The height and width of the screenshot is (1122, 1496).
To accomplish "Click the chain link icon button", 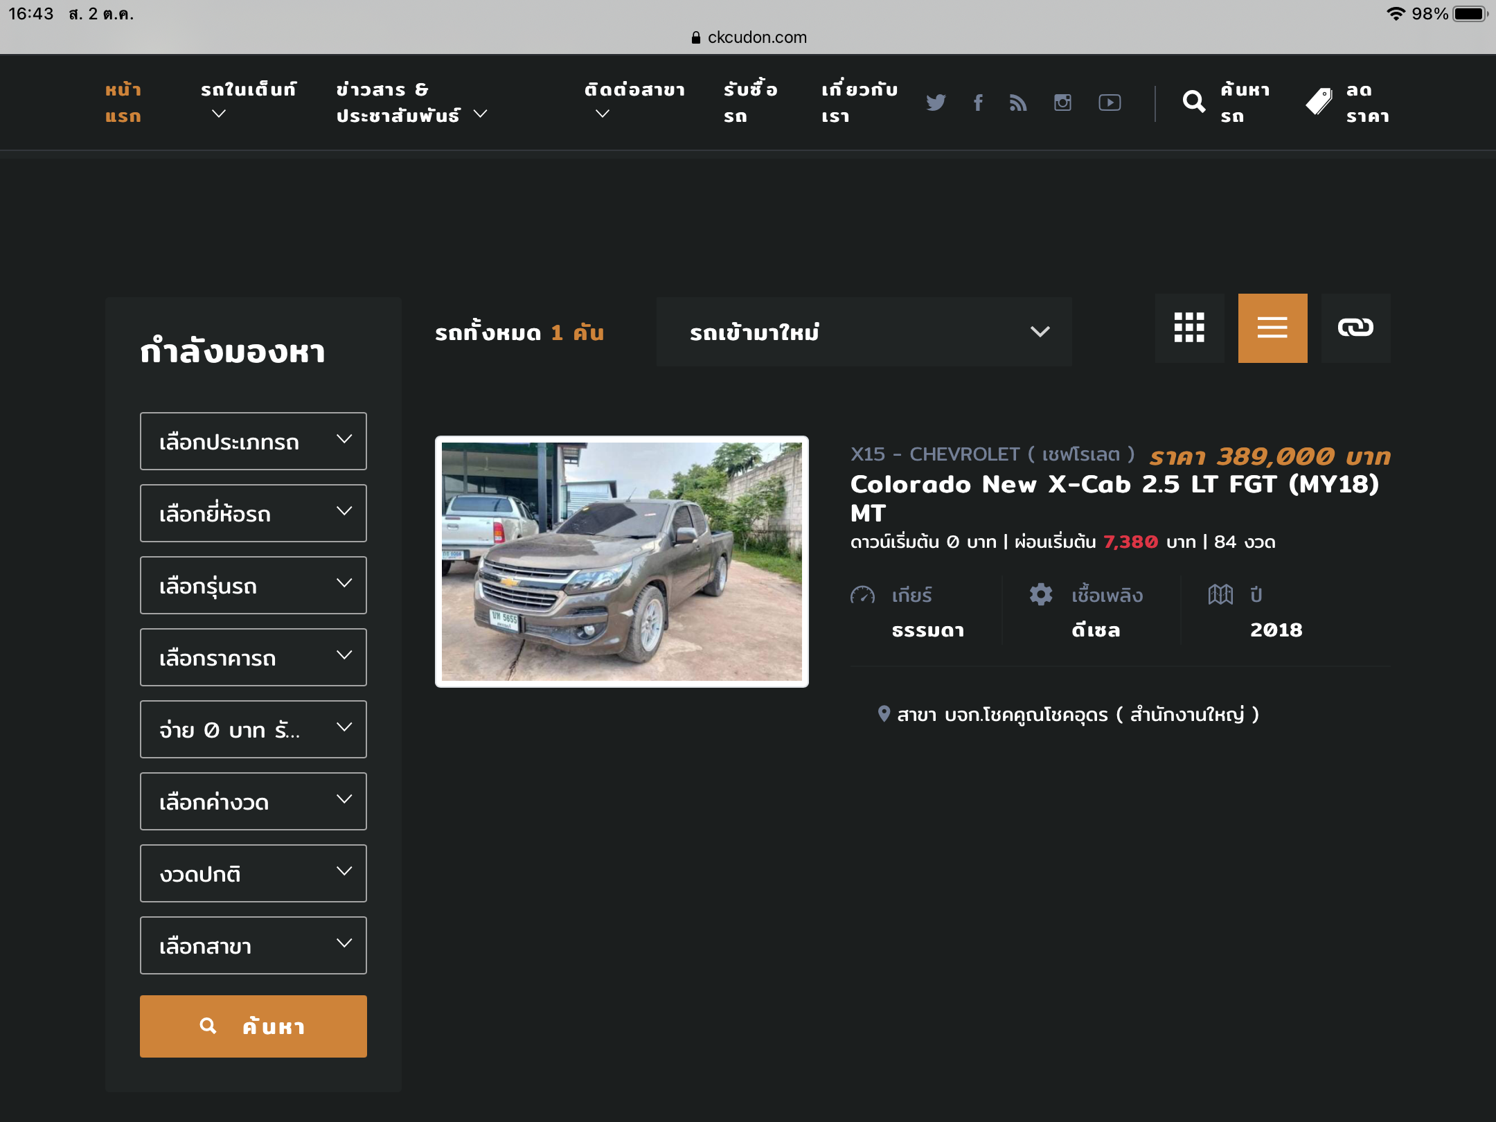I will coord(1355,328).
